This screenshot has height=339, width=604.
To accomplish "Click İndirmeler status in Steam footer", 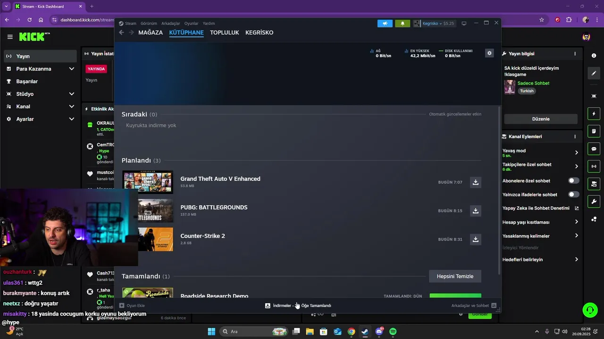I will click(x=298, y=306).
